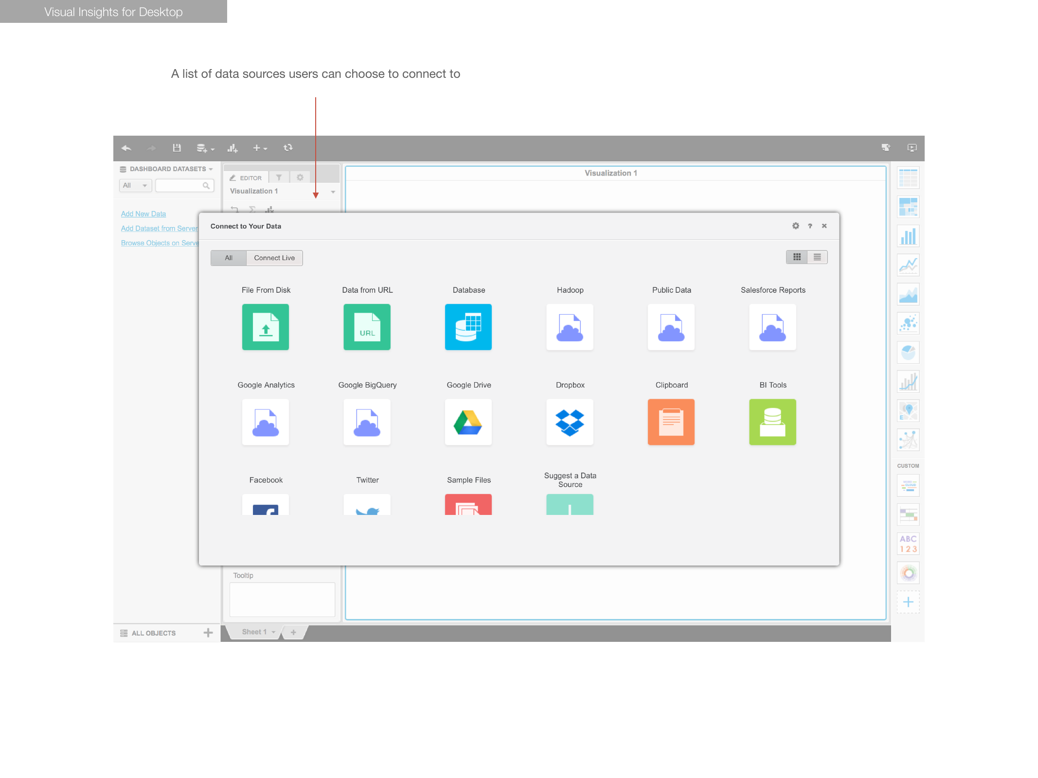Select grid visualization in gallery
Screen dimensions: 1038x778
[908, 178]
